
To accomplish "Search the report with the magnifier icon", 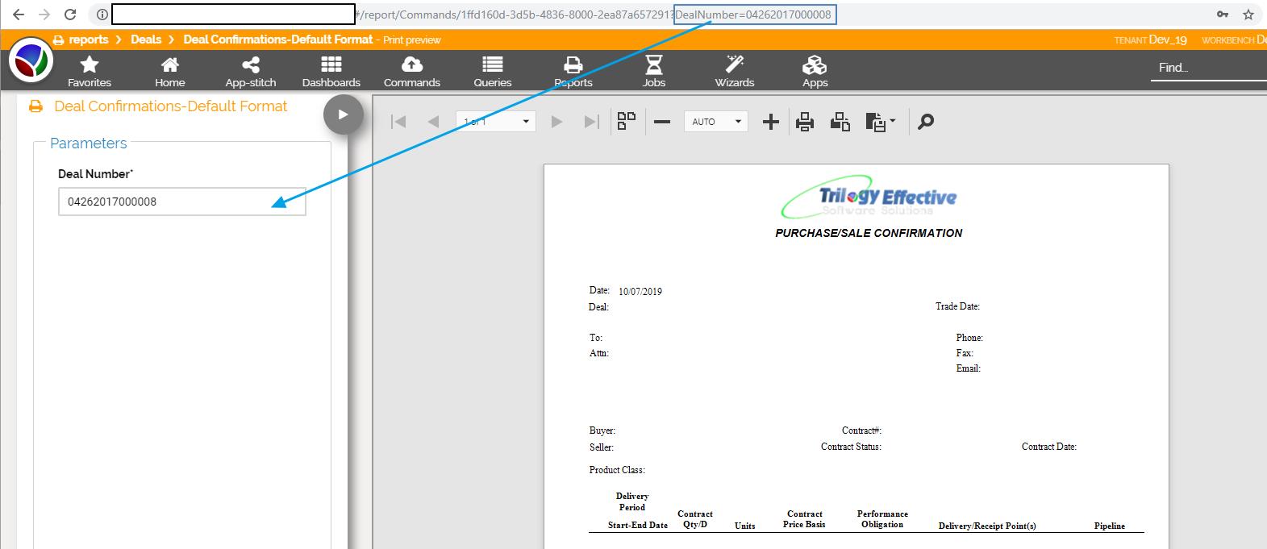I will [x=926, y=122].
